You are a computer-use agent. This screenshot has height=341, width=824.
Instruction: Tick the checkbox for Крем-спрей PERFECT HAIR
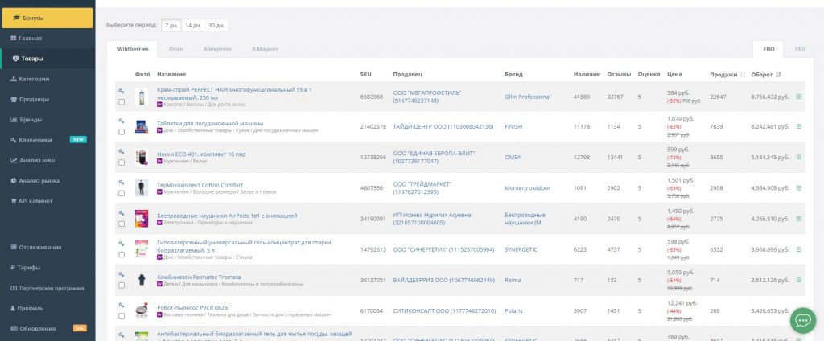[122, 102]
